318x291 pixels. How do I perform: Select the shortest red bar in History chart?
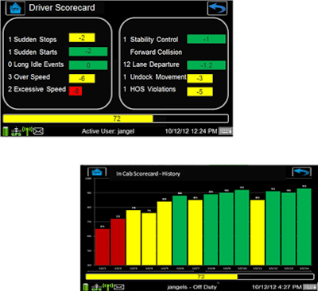(x=103, y=247)
